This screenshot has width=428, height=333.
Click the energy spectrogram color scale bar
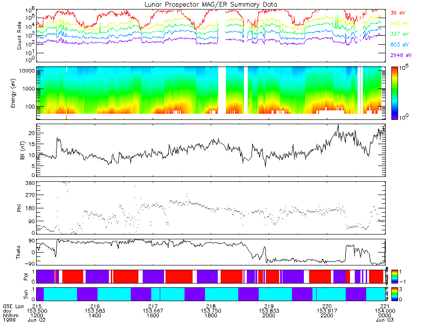point(394,93)
